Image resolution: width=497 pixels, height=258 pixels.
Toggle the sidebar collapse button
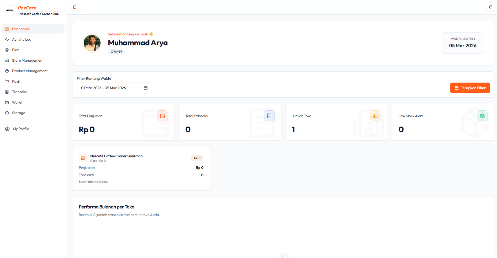pyautogui.click(x=75, y=7)
